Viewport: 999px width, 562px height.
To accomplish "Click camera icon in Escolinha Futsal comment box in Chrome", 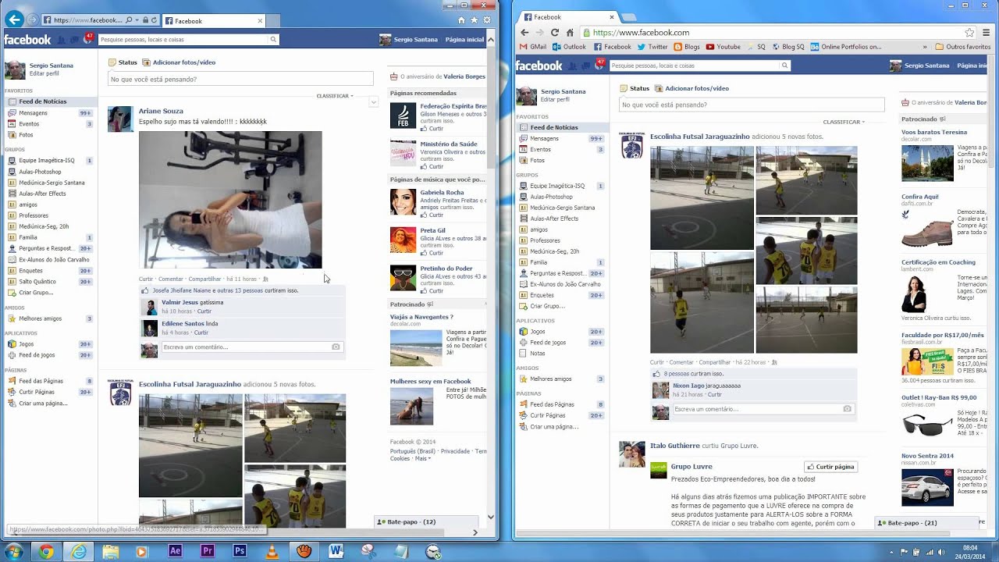I will click(847, 409).
